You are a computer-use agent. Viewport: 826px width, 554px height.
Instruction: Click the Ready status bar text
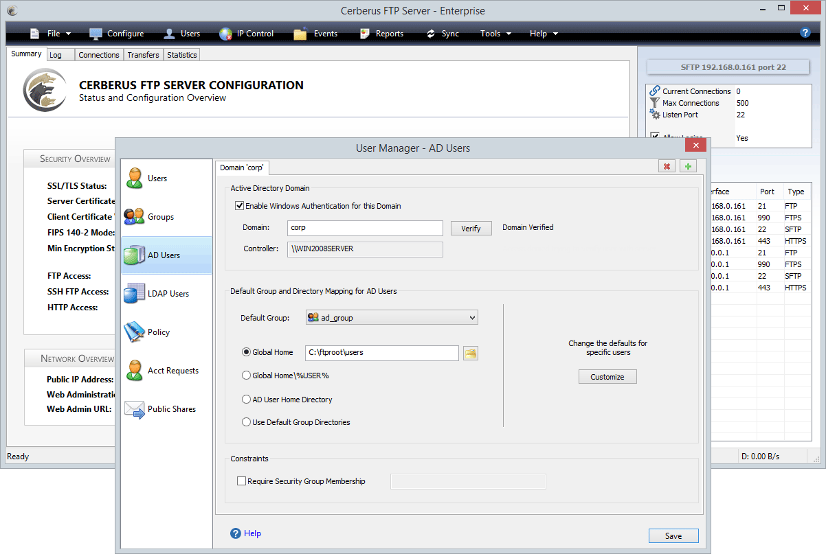tap(18, 457)
